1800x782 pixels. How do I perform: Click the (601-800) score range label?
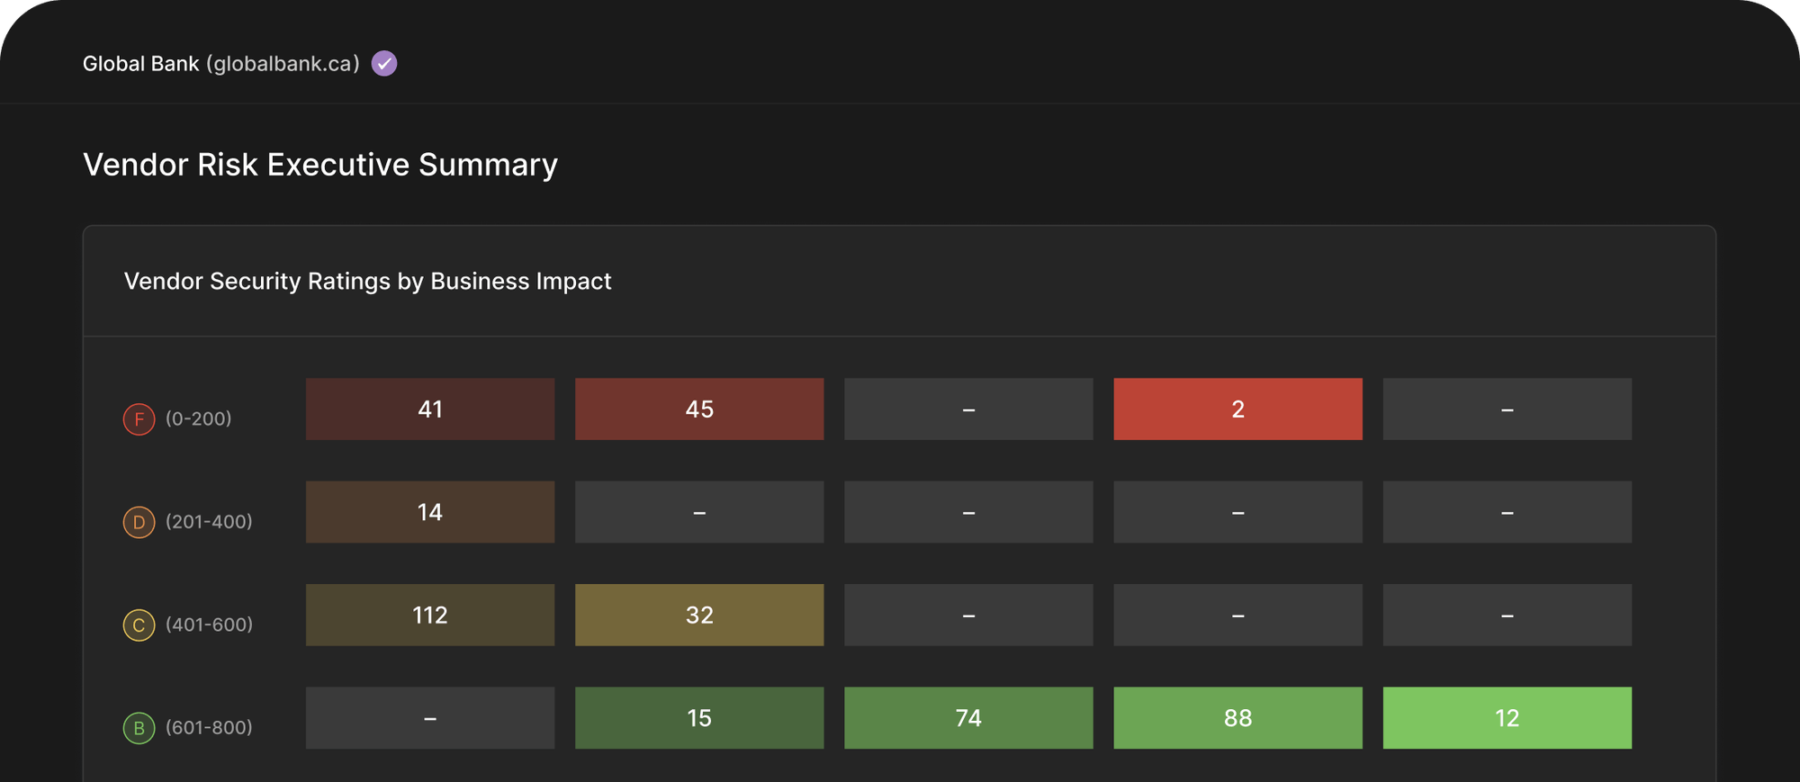point(209,728)
